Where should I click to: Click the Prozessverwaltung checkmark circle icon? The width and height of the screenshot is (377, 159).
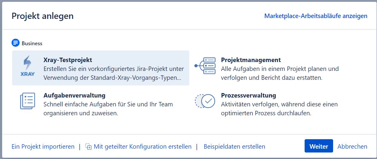click(205, 101)
